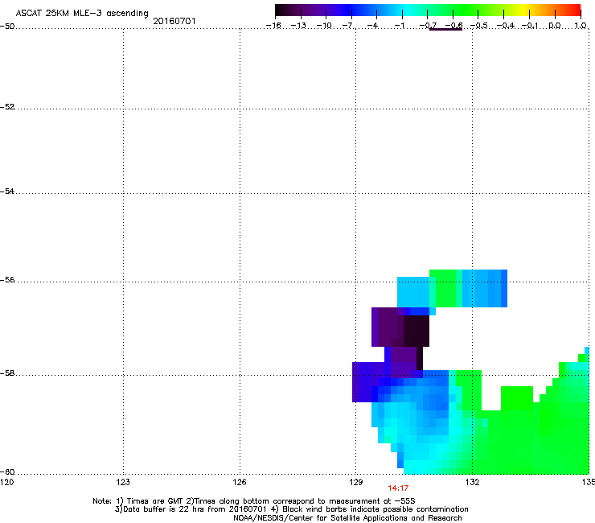595x523 pixels.
Task: Click the -50 latitude axis label
Action: click(7, 27)
